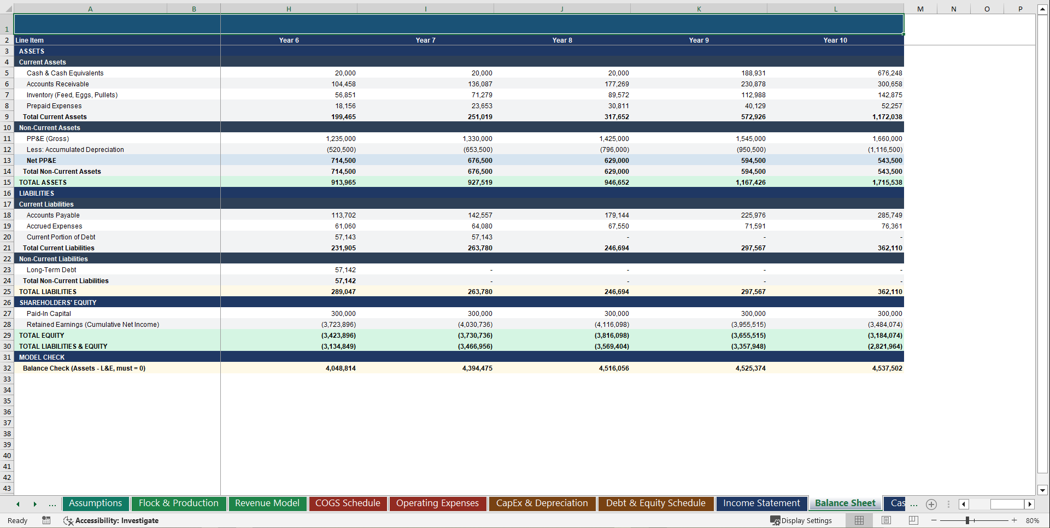
Task: Zoom in using the plus icon
Action: coord(1015,520)
